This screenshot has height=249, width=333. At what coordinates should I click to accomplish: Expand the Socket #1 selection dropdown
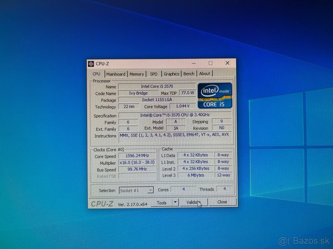point(151,190)
